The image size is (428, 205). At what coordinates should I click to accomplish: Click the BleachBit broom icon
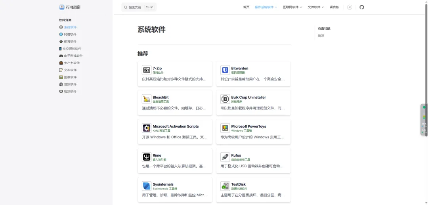147,99
